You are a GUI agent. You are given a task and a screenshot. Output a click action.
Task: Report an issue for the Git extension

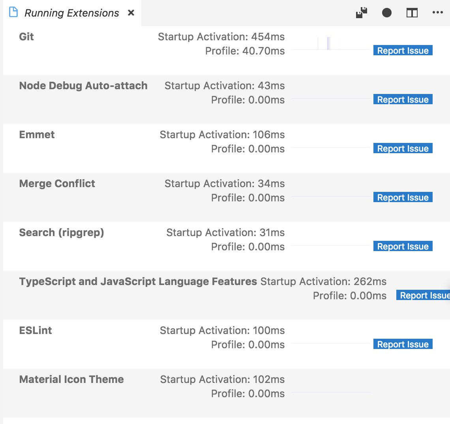[x=403, y=50]
